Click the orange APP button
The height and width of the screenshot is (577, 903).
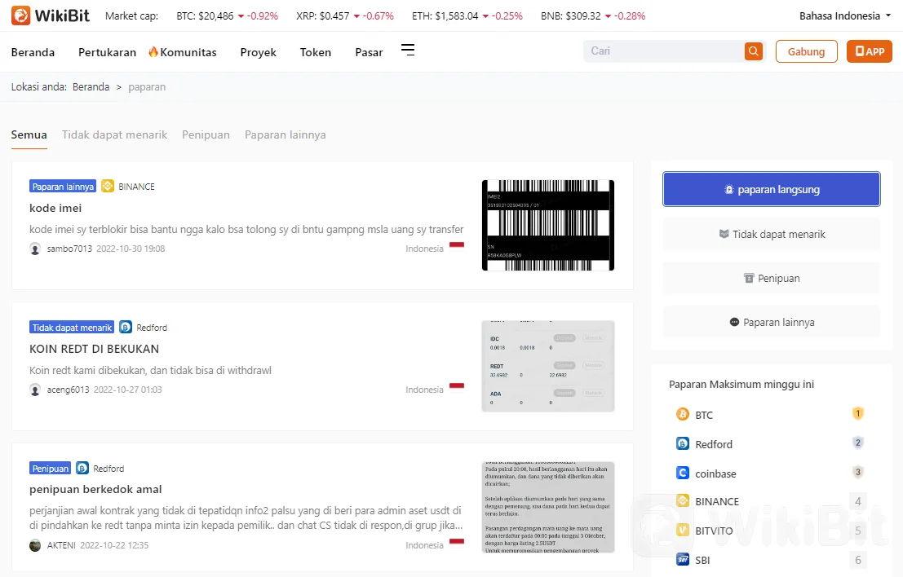869,51
